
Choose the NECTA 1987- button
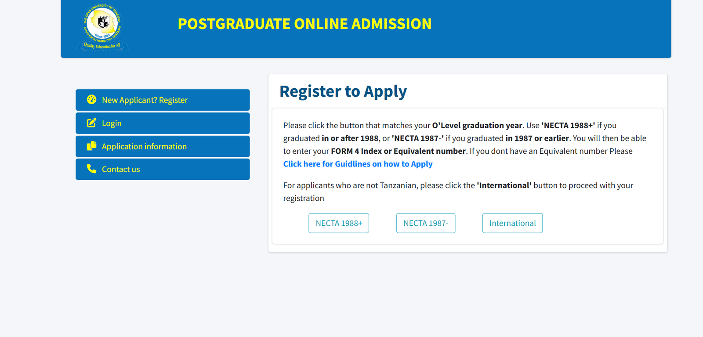pos(425,223)
